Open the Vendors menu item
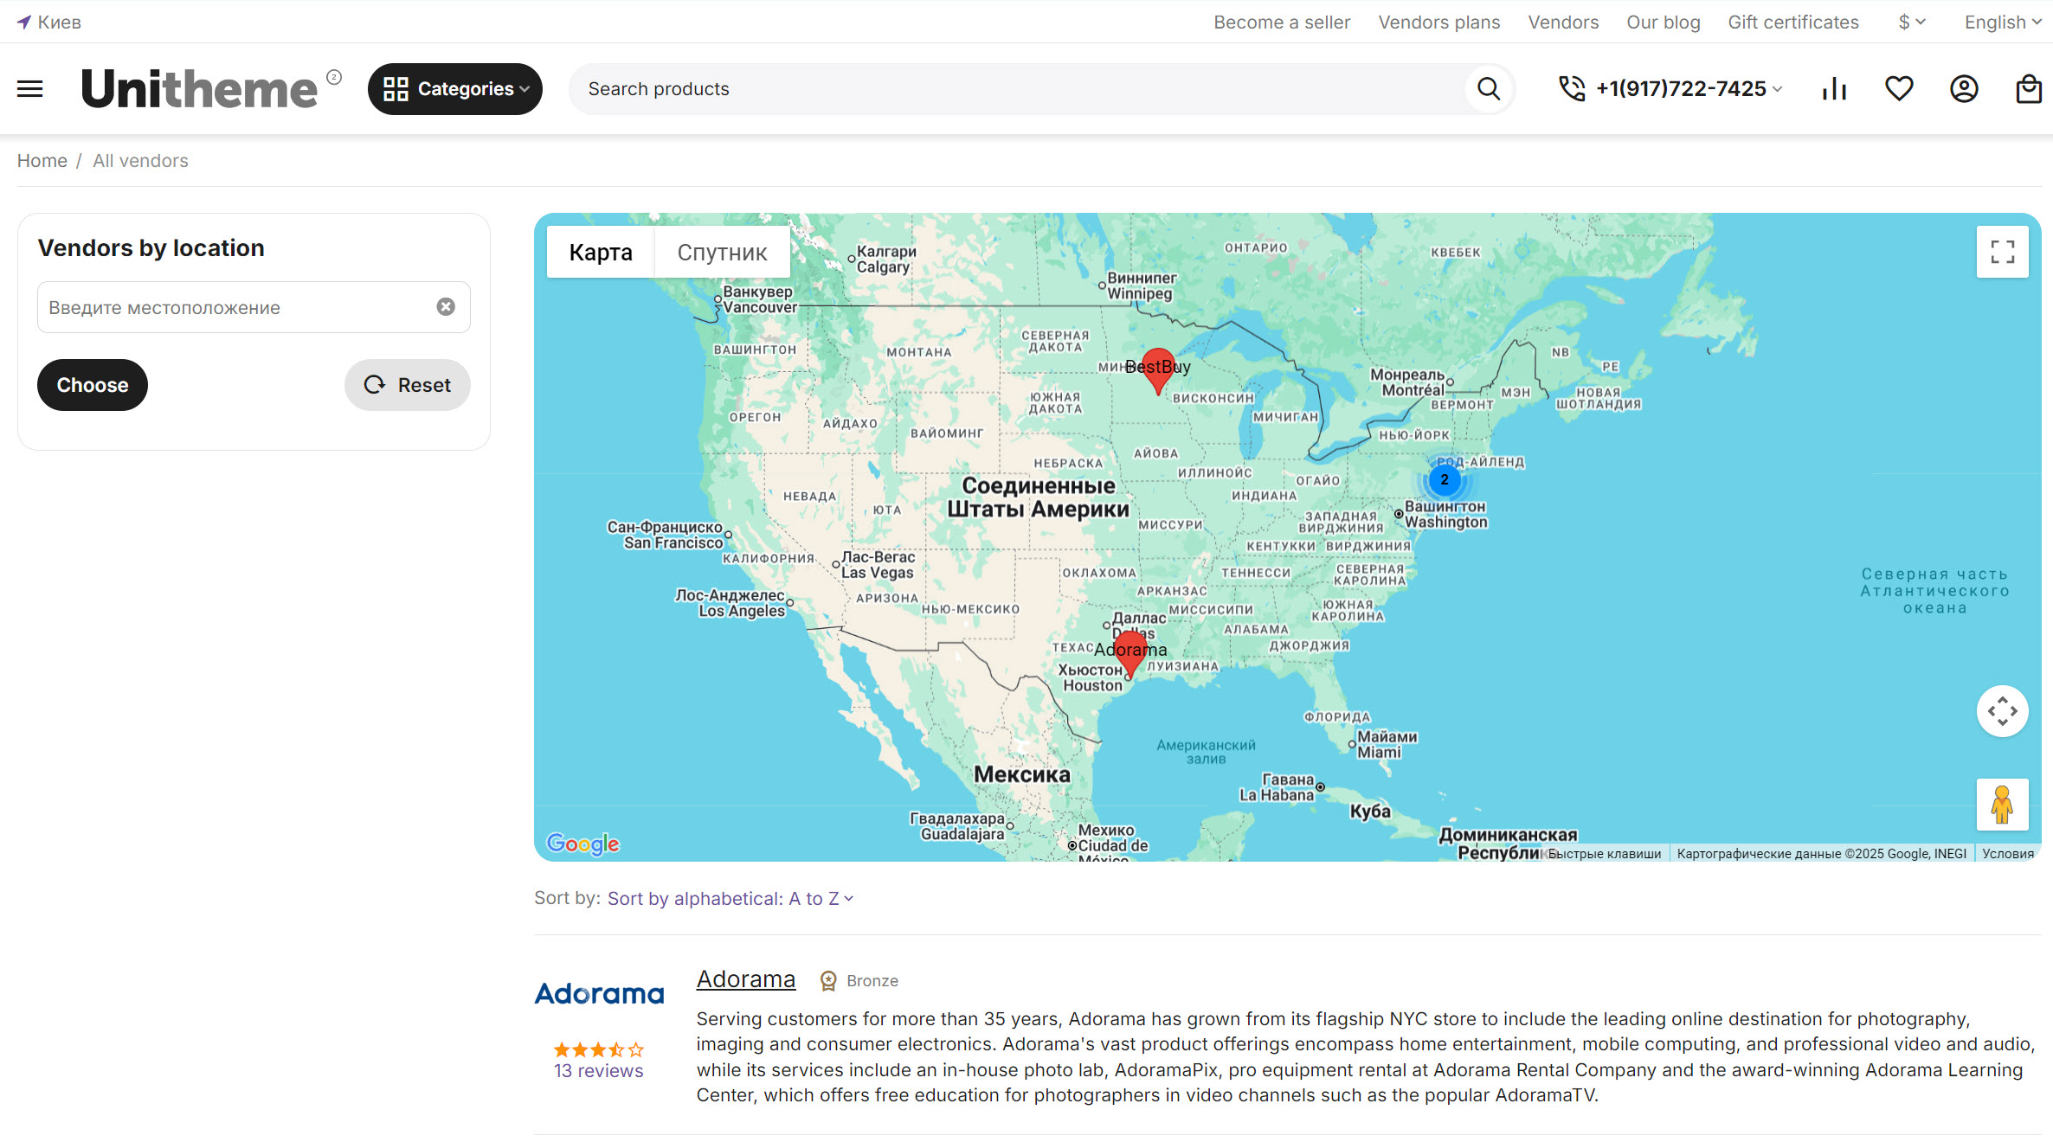Viewport: 2053px width, 1142px height. coord(1563,22)
